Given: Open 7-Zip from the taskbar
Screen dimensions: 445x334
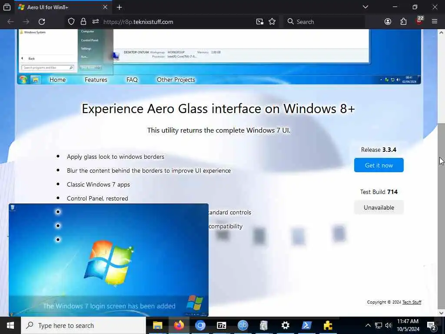Looking at the screenshot, I should (221, 325).
